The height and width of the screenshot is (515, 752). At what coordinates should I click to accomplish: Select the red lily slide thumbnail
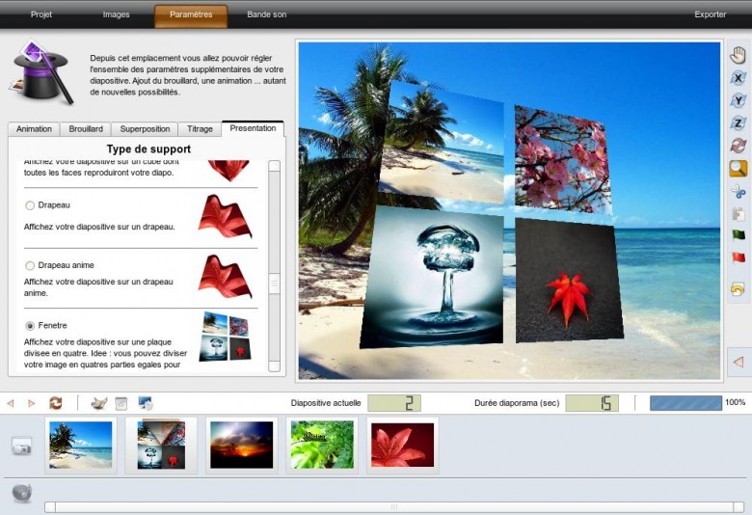tap(403, 445)
